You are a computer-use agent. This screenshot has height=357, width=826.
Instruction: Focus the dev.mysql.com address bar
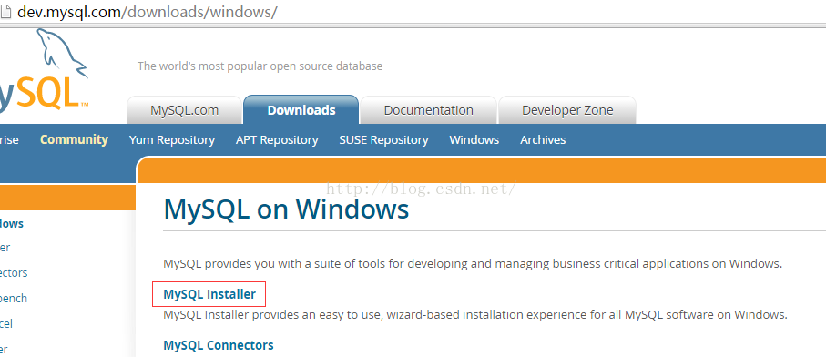coord(148,12)
